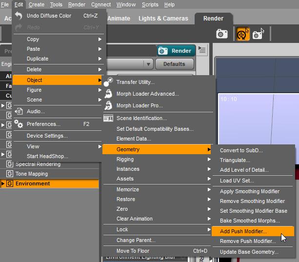Image resolution: width=299 pixels, height=262 pixels.
Task: Select the orange orbit camera tool icon
Action: point(243,34)
